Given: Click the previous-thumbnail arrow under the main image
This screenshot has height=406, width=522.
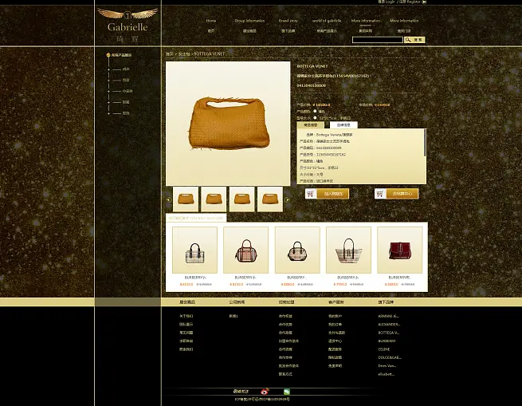Looking at the screenshot, I should (x=168, y=199).
